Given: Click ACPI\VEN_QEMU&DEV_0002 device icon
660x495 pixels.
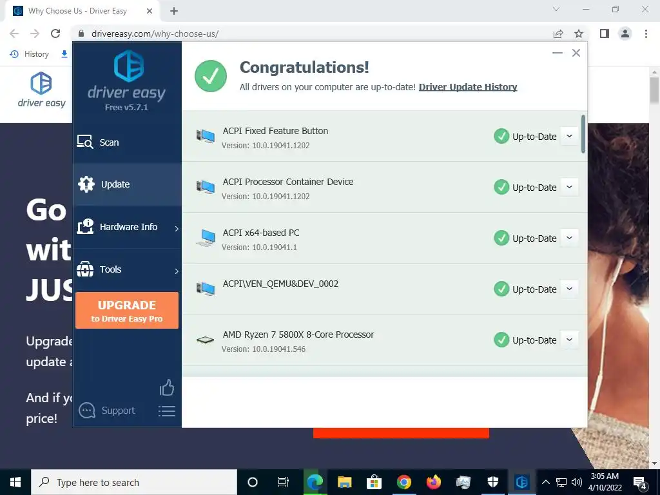Looking at the screenshot, I should [206, 289].
